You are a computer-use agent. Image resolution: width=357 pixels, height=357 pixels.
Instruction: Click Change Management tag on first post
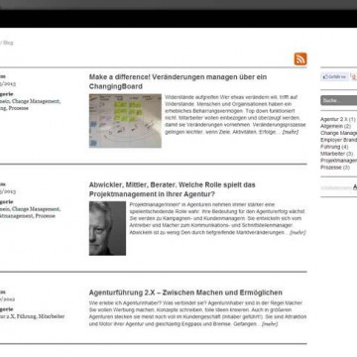tap(36, 101)
